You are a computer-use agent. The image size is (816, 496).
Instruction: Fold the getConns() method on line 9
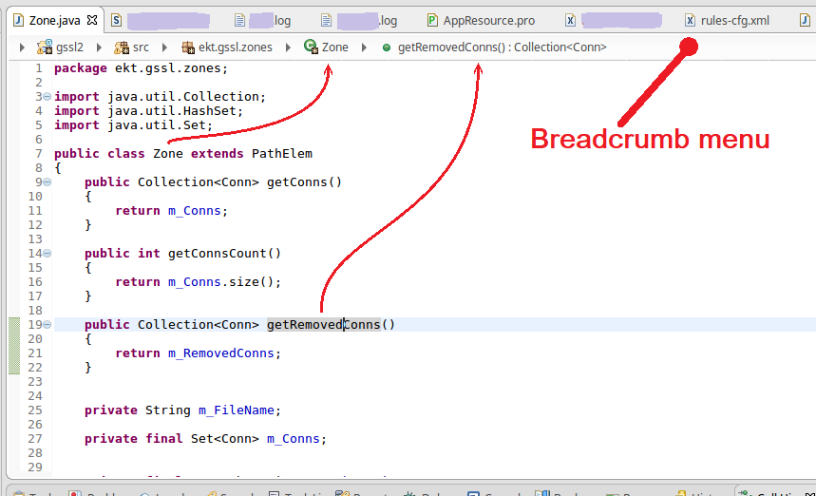click(47, 182)
